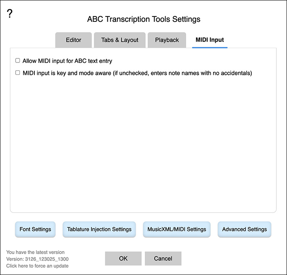Open Tablature Injection Settings

99,229
